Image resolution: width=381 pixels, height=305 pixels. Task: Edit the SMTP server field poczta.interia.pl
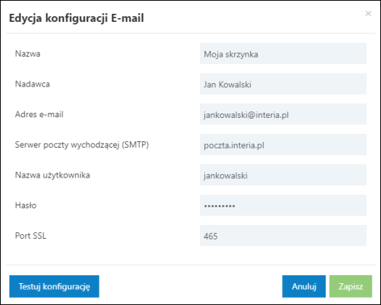click(283, 145)
